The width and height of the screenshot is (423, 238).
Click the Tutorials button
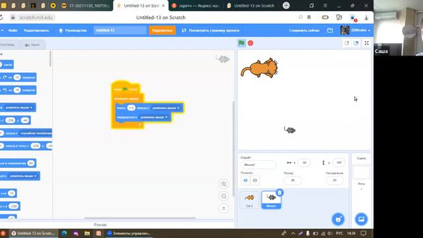point(73,30)
